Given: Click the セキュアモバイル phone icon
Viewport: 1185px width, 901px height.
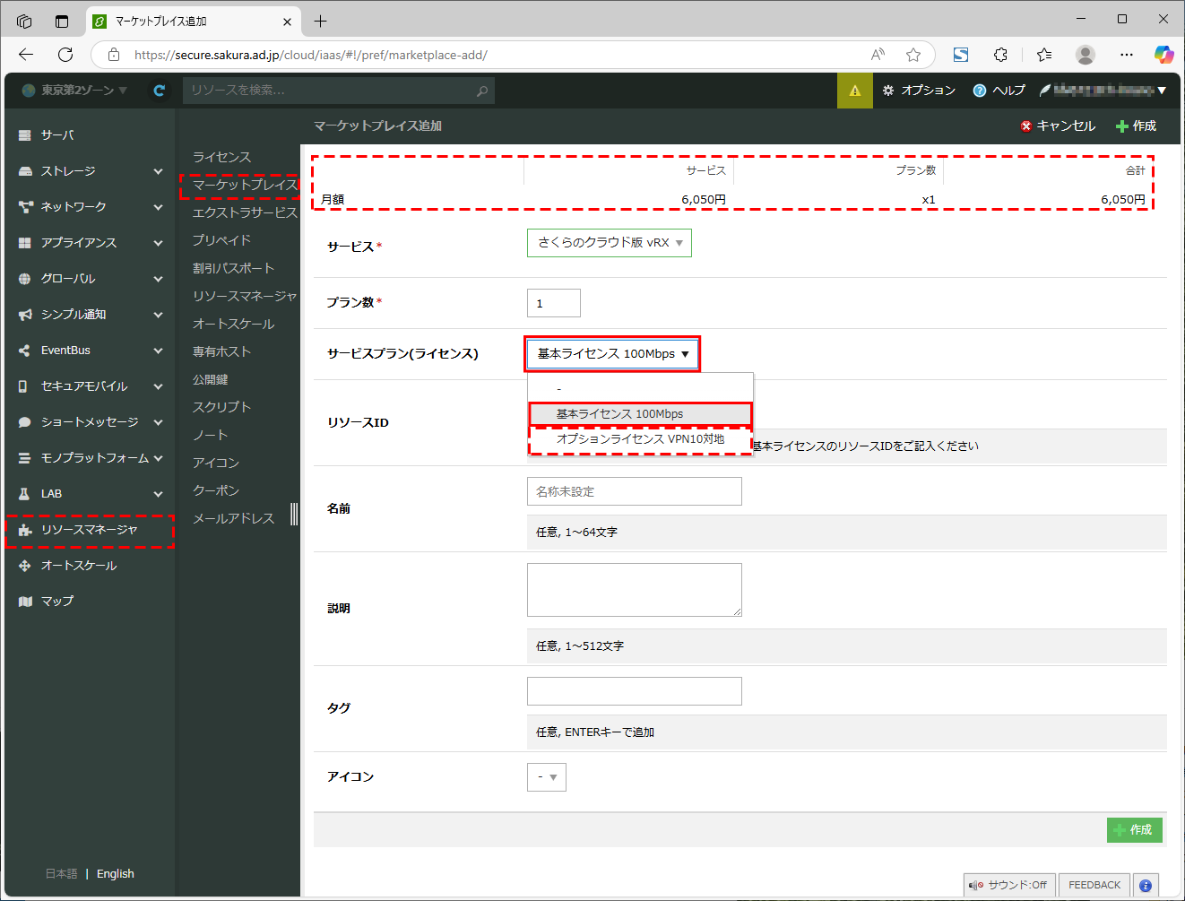Looking at the screenshot, I should [x=25, y=386].
